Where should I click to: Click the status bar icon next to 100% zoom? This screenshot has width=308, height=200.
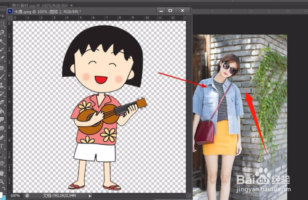point(27,195)
